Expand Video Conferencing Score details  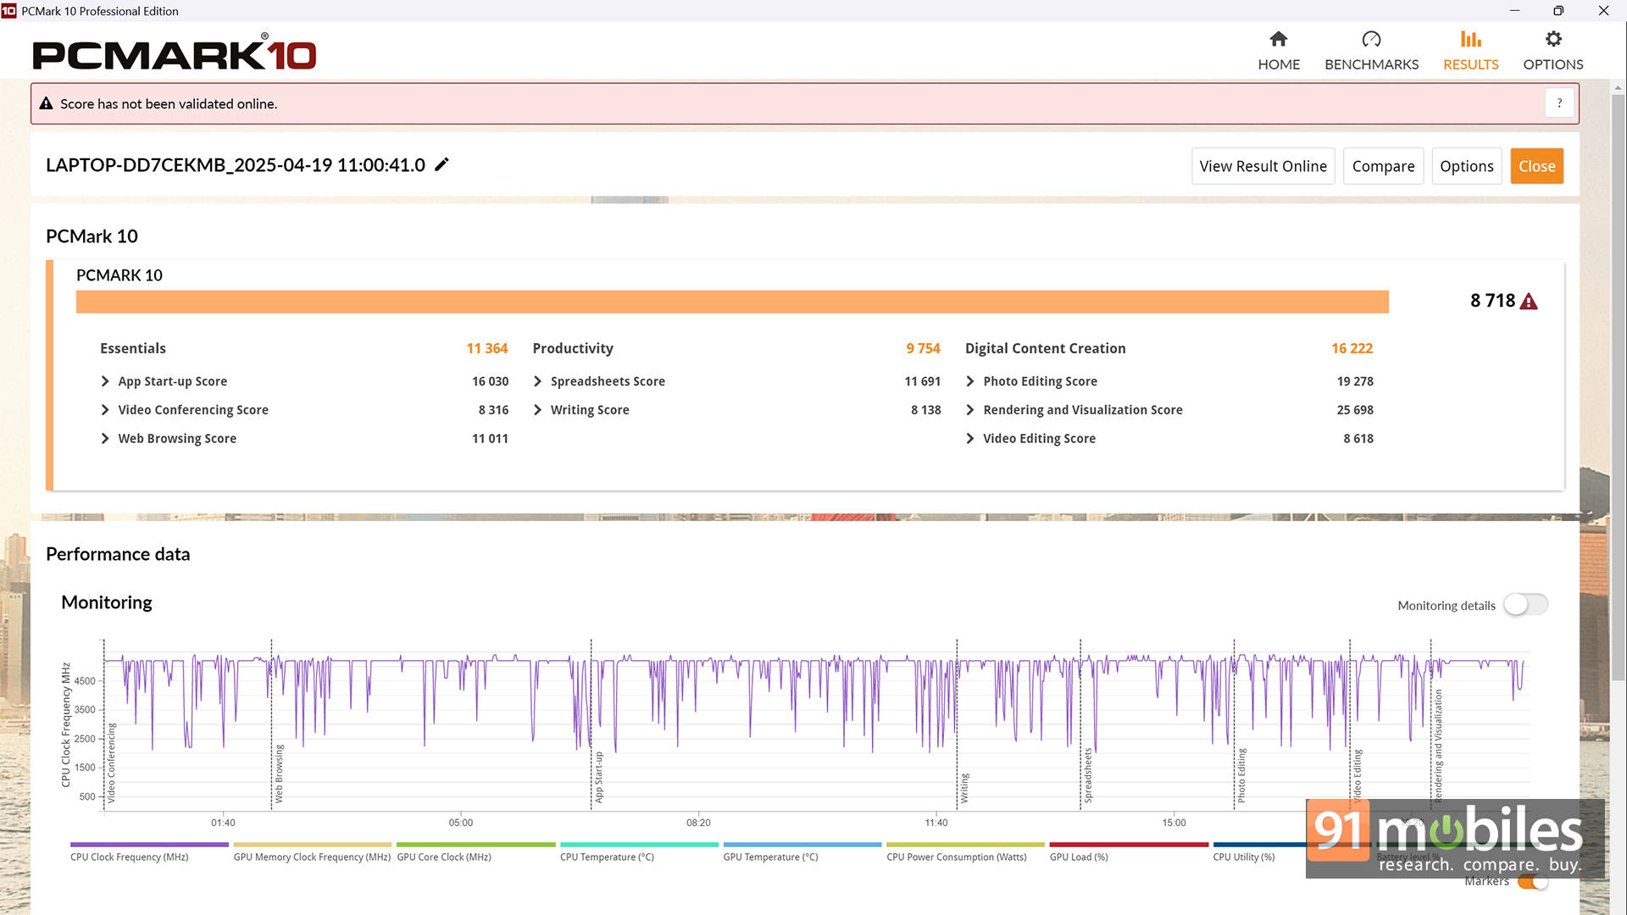point(105,410)
